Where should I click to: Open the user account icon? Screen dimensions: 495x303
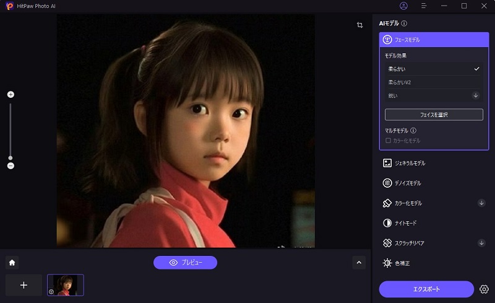click(x=403, y=6)
